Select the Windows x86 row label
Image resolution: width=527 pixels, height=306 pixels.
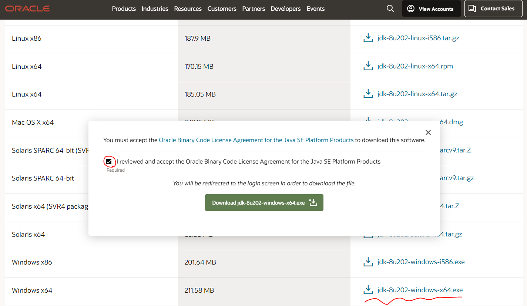coord(32,262)
